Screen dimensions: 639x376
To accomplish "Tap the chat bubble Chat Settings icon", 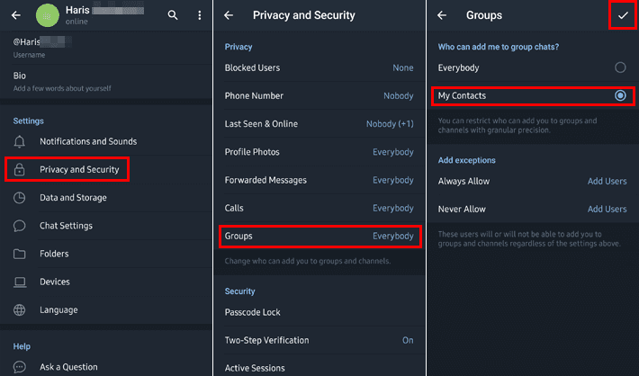I will click(x=19, y=226).
